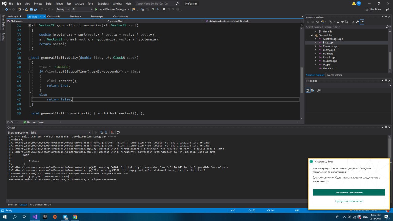This screenshot has width=393, height=221.
Task: Open the File menu
Action: pyautogui.click(x=11, y=4)
